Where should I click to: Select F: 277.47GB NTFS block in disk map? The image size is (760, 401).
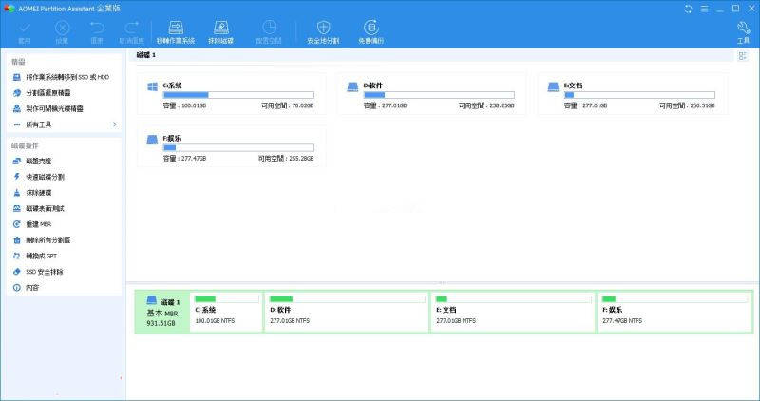point(674,313)
